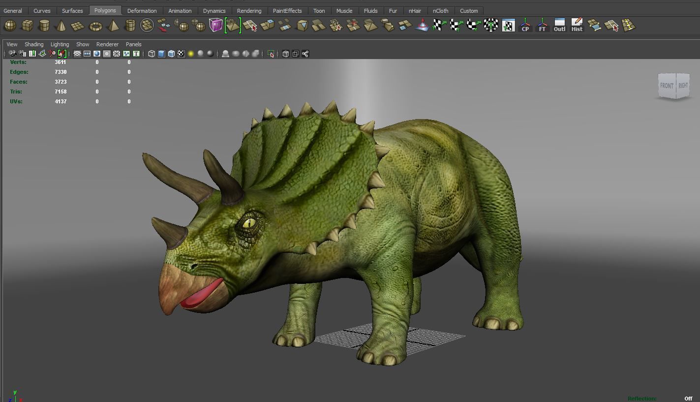Click the bookmarks icon in panel toolbar
The width and height of the screenshot is (700, 402).
pos(32,54)
